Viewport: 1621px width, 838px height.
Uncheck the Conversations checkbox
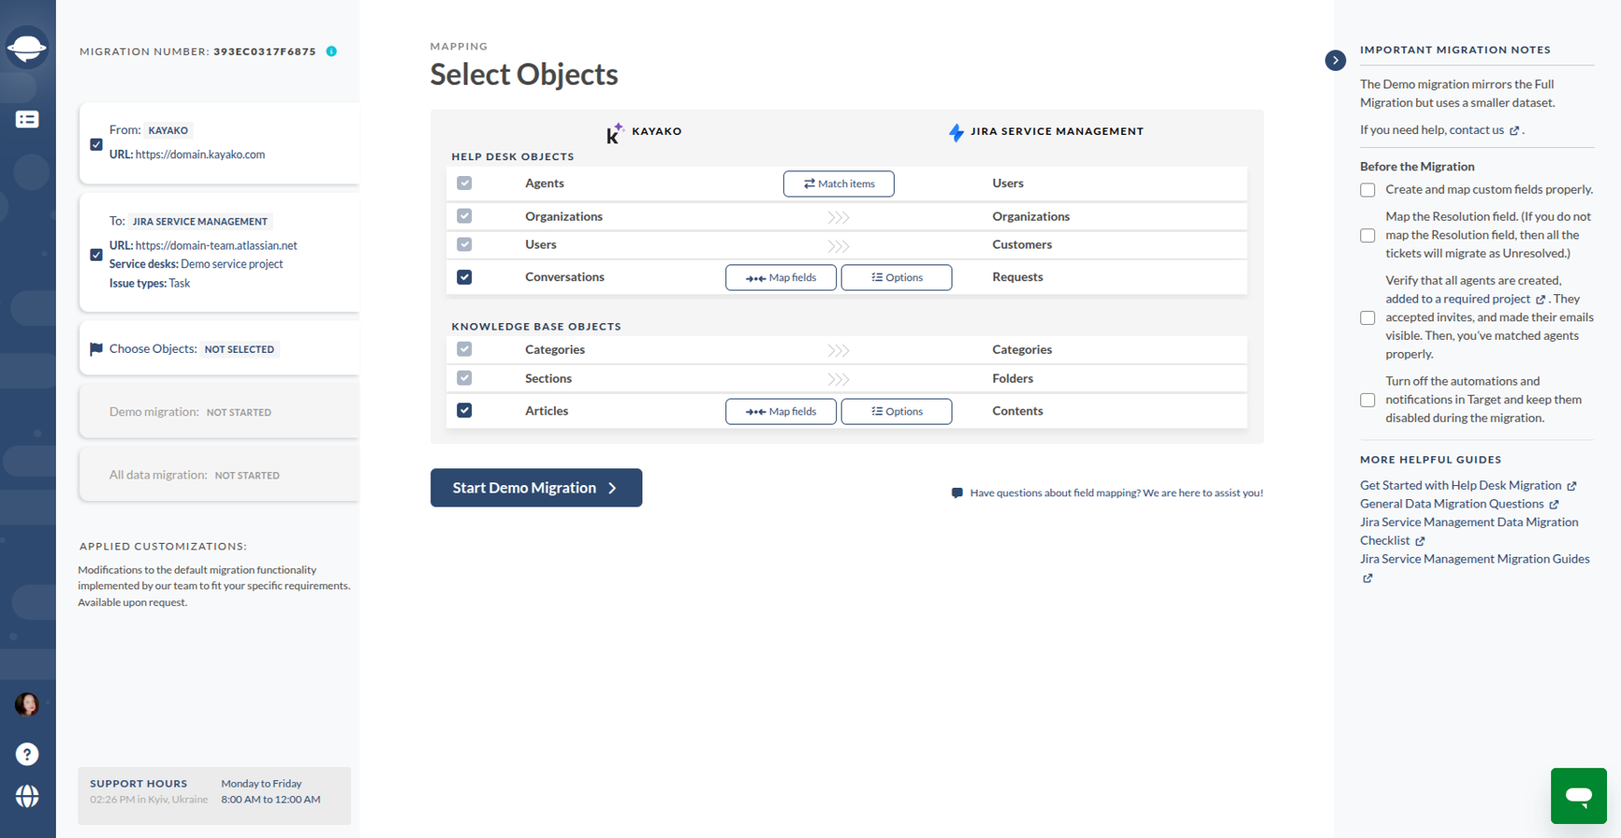tap(465, 277)
